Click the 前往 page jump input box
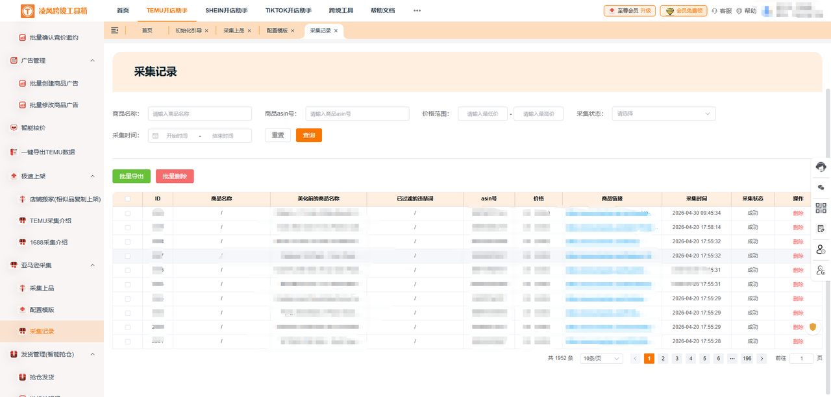Screen dimensions: 831x397 pyautogui.click(x=802, y=358)
